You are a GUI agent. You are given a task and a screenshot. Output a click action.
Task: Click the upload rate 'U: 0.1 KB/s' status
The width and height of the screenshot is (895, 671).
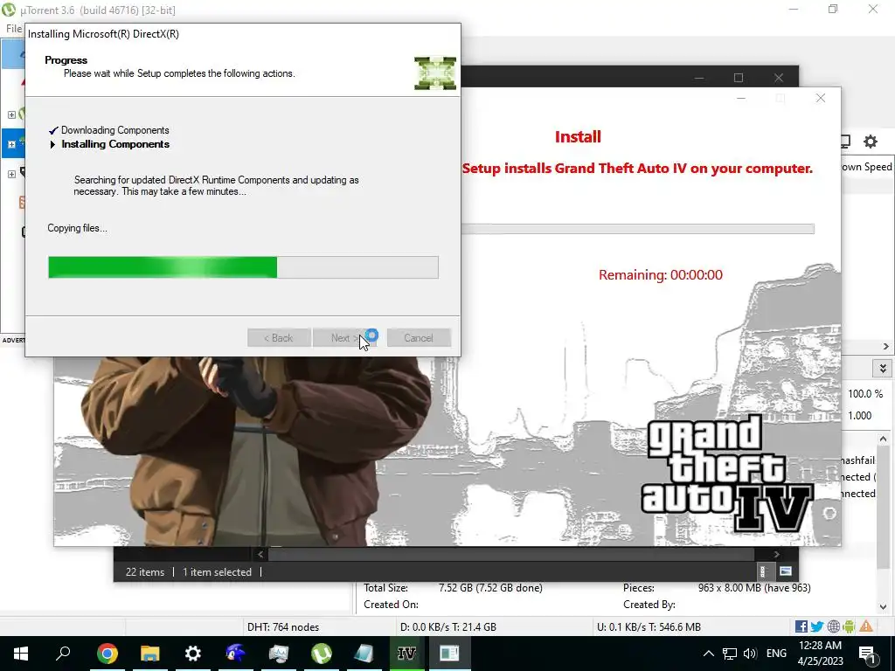(x=649, y=626)
